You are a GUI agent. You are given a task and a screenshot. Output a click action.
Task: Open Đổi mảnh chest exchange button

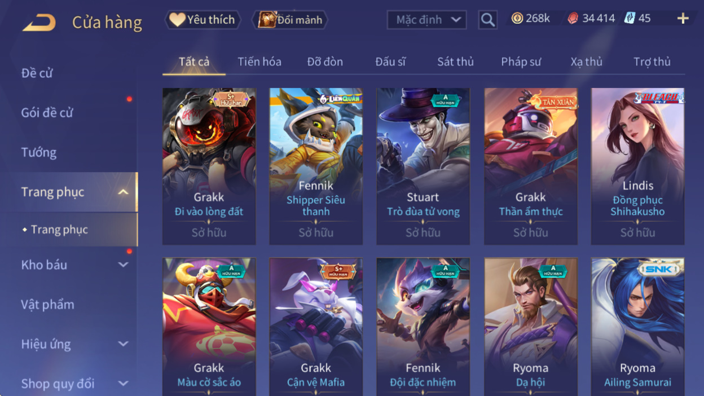point(290,20)
